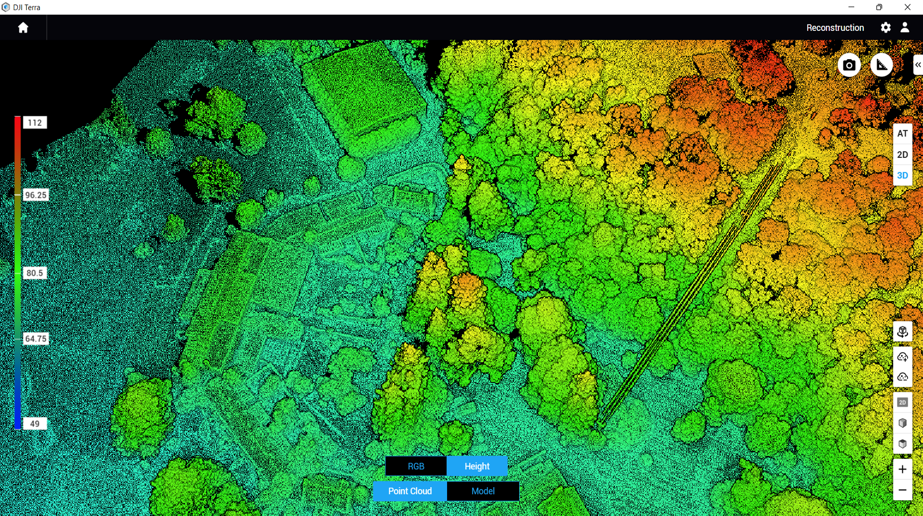Decrease point cloud size (cloud minus)
The height and width of the screenshot is (516, 923).
pos(902,377)
